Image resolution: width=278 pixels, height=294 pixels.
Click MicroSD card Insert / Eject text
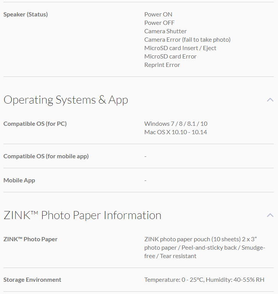(x=180, y=48)
